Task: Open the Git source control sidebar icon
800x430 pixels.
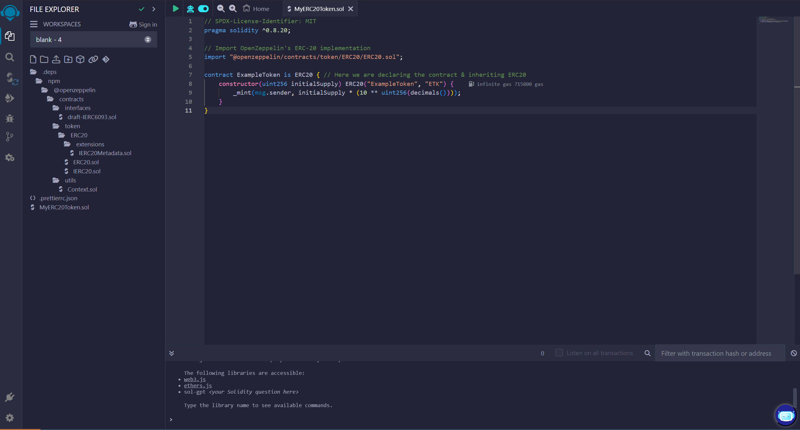Action: click(10, 137)
